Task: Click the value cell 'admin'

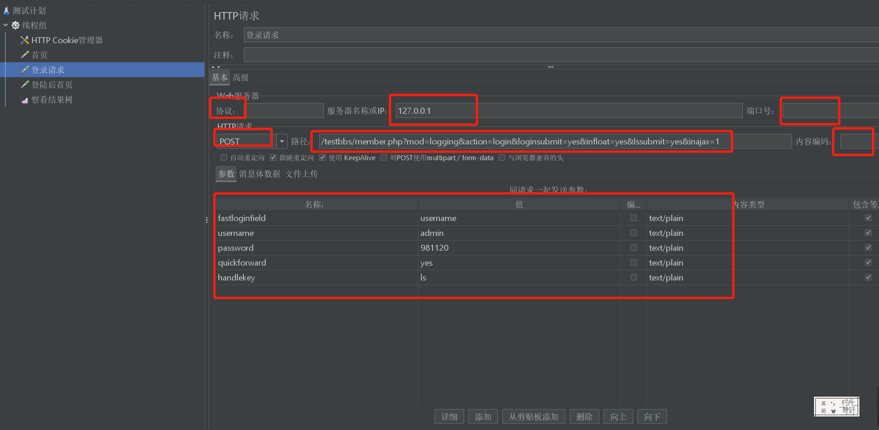Action: (x=519, y=233)
